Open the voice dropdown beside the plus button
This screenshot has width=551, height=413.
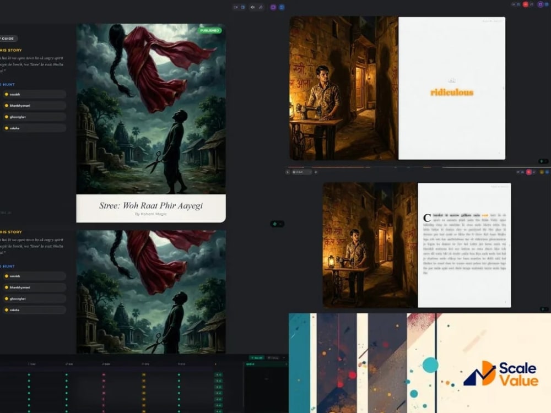click(302, 172)
